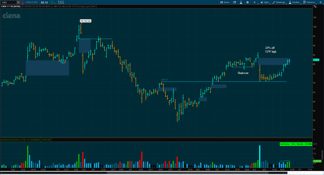Click the 82.12 last price in header
The image size is (324, 175).
tap(44, 2)
